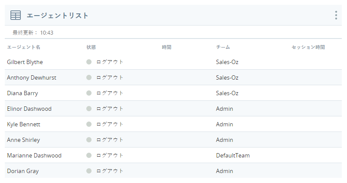Image resolution: width=347 pixels, height=183 pixels.
Task: Sort by チーム column header
Action: click(223, 47)
